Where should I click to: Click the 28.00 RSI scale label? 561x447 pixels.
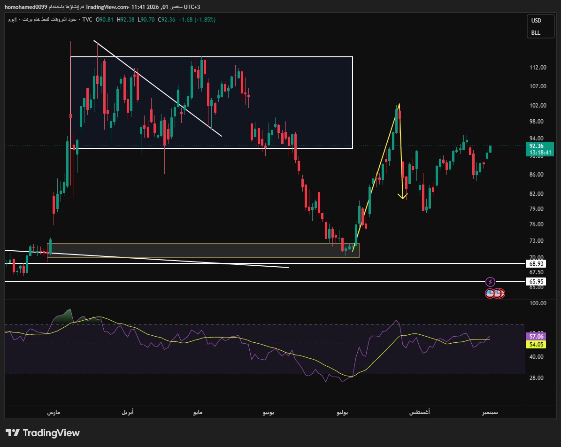(536, 378)
